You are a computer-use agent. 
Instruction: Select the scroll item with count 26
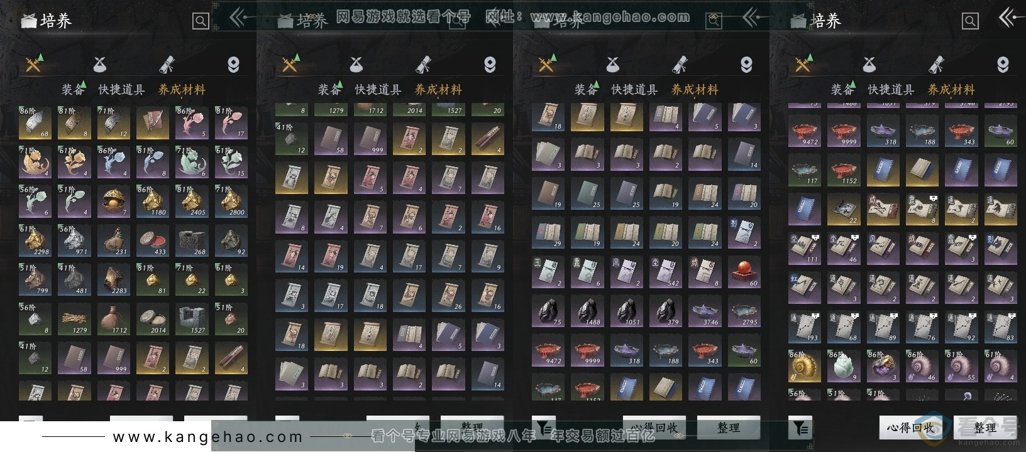[448, 295]
